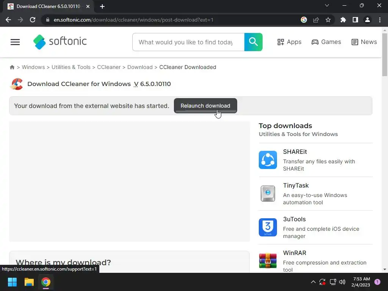Click the page vertical scrollbar thumb

click(x=385, y=55)
